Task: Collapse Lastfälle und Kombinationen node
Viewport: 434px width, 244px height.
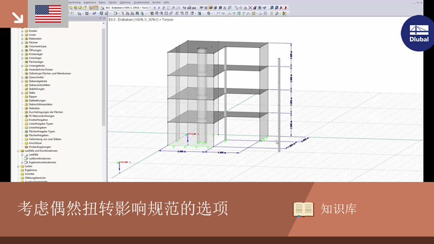Action: click(x=18, y=151)
